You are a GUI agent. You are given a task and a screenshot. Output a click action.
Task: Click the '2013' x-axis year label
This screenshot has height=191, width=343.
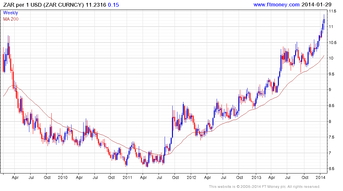pos(256,177)
